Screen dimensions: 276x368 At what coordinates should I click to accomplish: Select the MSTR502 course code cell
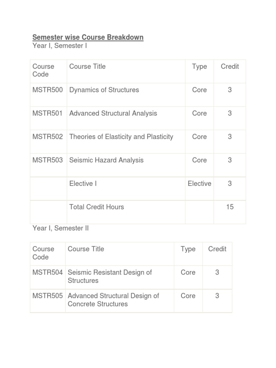pos(47,137)
